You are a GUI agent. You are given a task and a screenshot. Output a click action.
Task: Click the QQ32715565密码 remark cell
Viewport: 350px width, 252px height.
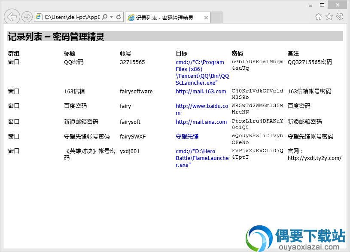[310, 62]
